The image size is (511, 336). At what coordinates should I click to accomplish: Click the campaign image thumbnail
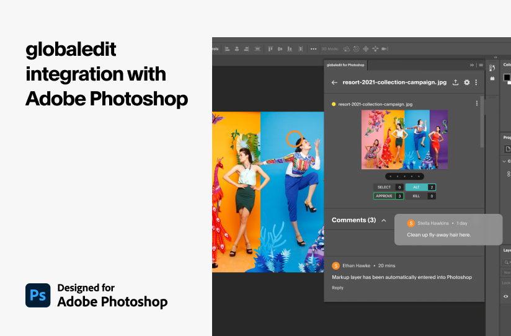[x=404, y=139]
